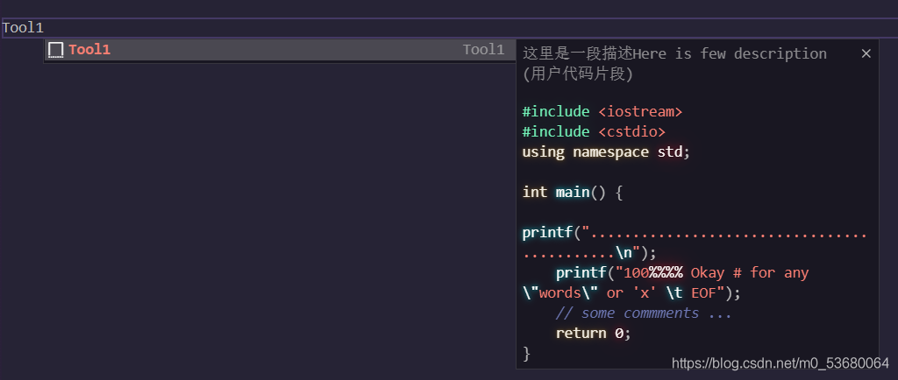
Task: Click the 'return 0;' statement
Action: [x=593, y=334]
